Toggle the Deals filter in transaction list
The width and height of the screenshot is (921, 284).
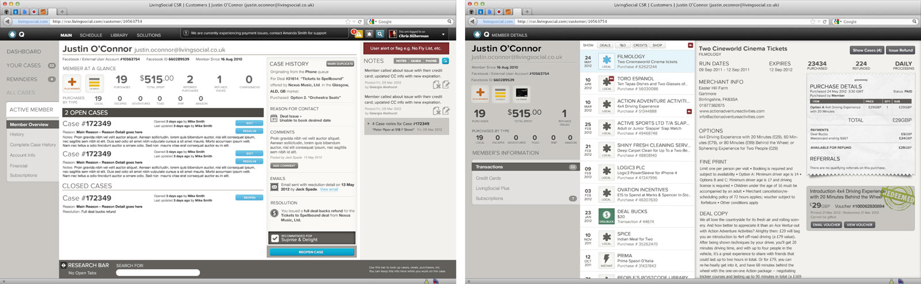pyautogui.click(x=605, y=45)
